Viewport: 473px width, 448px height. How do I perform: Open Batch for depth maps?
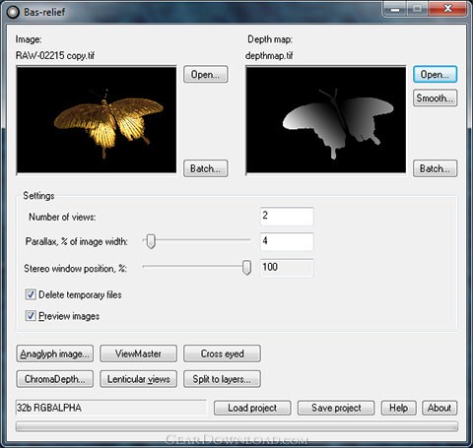click(x=435, y=168)
